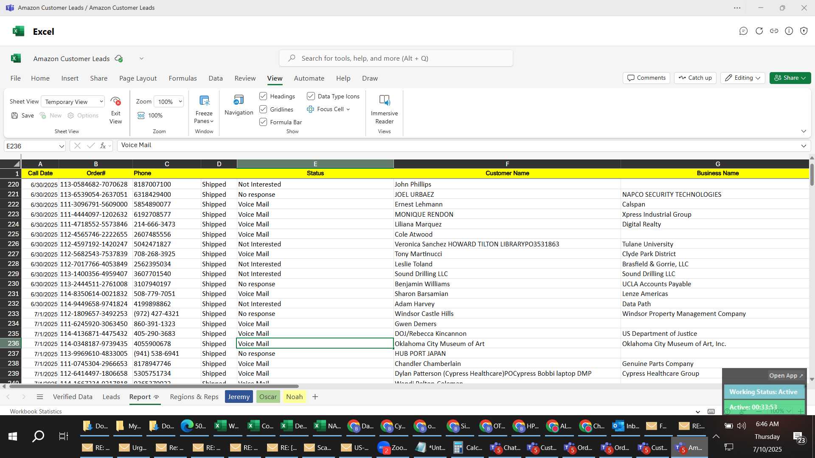Open Windows Start menu

coord(12,436)
